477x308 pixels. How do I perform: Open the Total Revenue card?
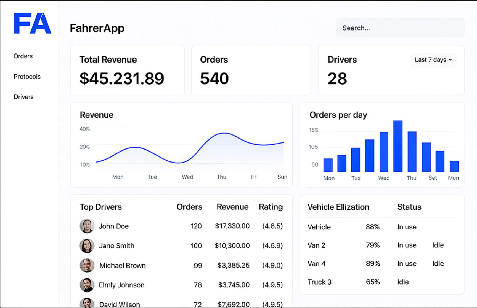pos(127,70)
